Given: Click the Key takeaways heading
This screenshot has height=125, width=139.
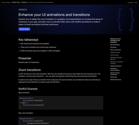Looking at the screenshot, I should (28, 40).
